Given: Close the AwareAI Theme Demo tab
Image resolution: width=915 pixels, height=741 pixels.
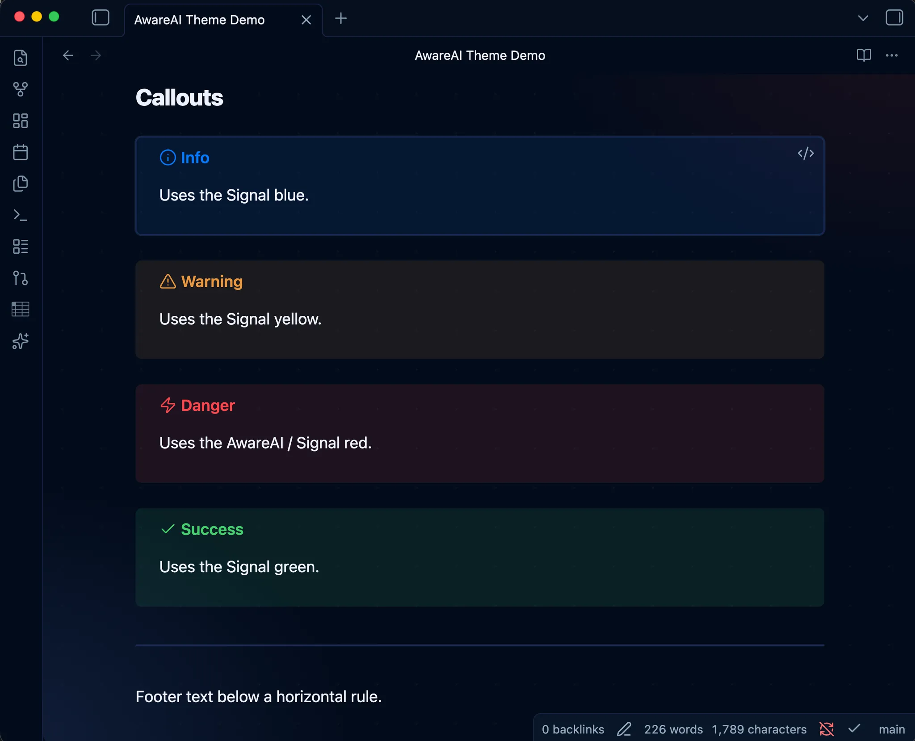Looking at the screenshot, I should point(306,20).
